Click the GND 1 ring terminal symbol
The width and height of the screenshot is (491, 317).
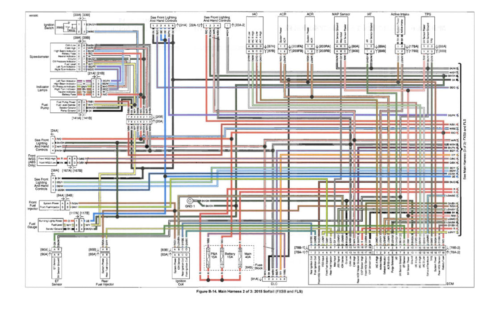coord(189,201)
